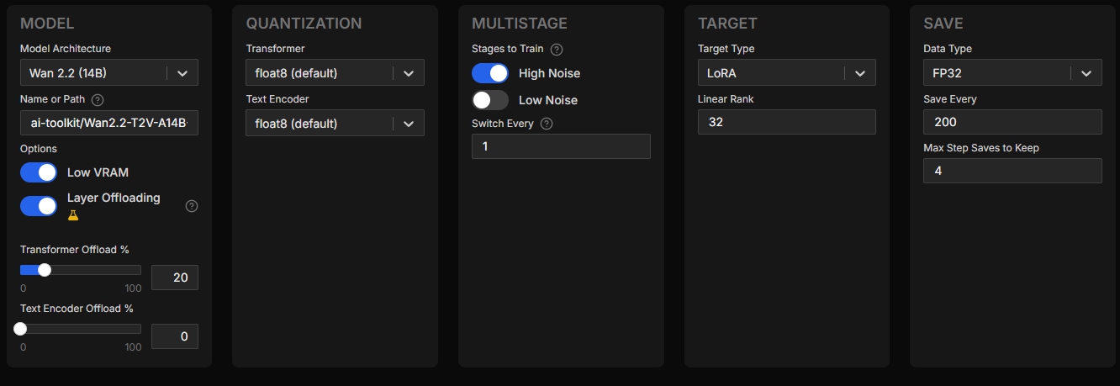The height and width of the screenshot is (386, 1120).
Task: Toggle High Noise stage off
Action: pos(490,73)
